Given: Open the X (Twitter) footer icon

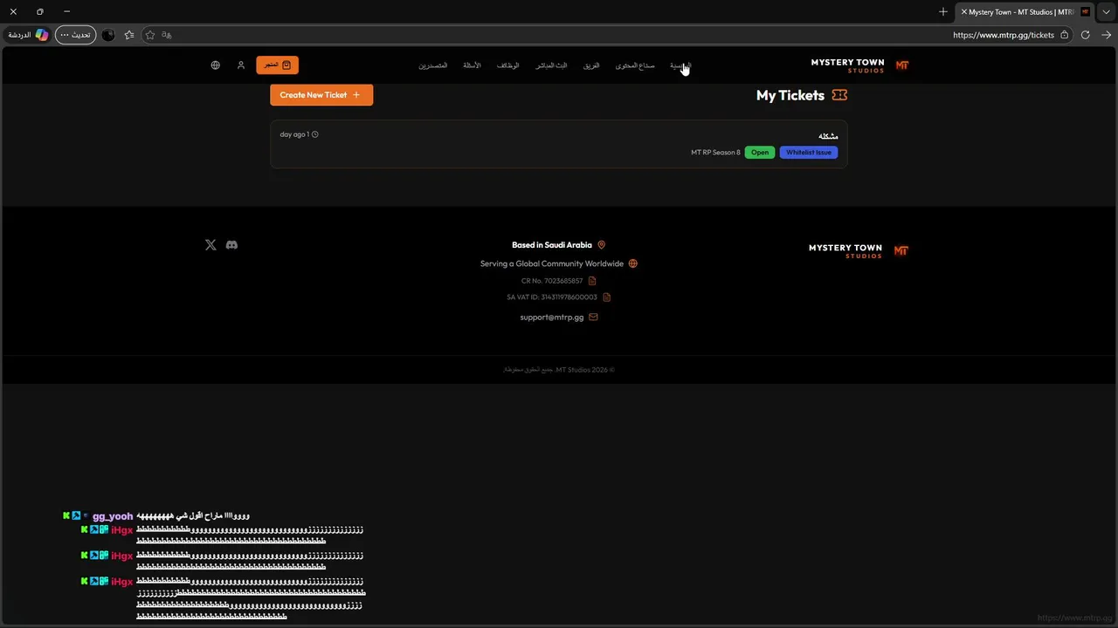Looking at the screenshot, I should [210, 245].
